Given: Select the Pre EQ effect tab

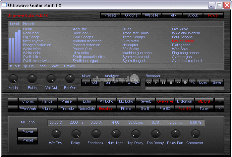Looking at the screenshot, I should click(x=165, y=109).
